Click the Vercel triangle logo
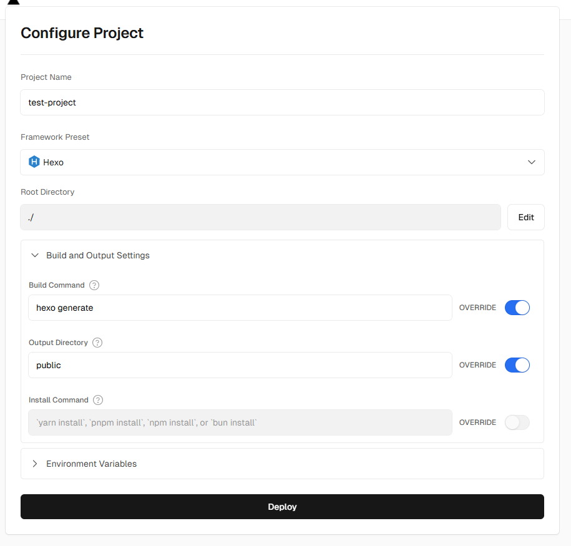The width and height of the screenshot is (571, 546). pos(14,2)
